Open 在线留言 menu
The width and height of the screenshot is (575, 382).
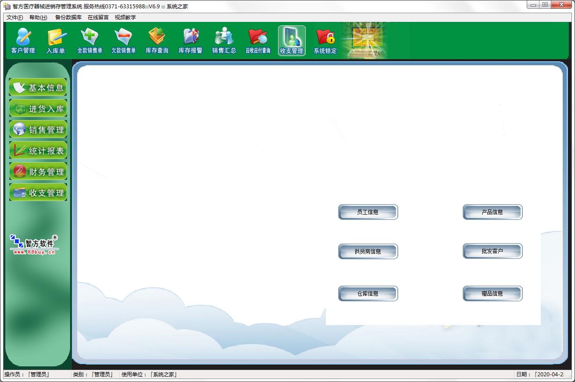98,18
